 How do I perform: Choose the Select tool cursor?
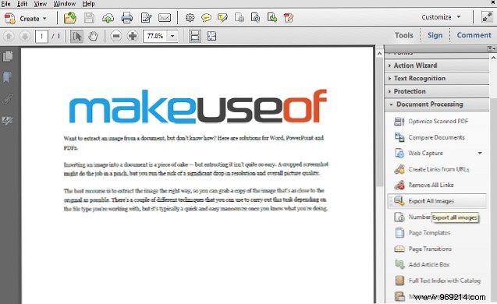point(76,36)
